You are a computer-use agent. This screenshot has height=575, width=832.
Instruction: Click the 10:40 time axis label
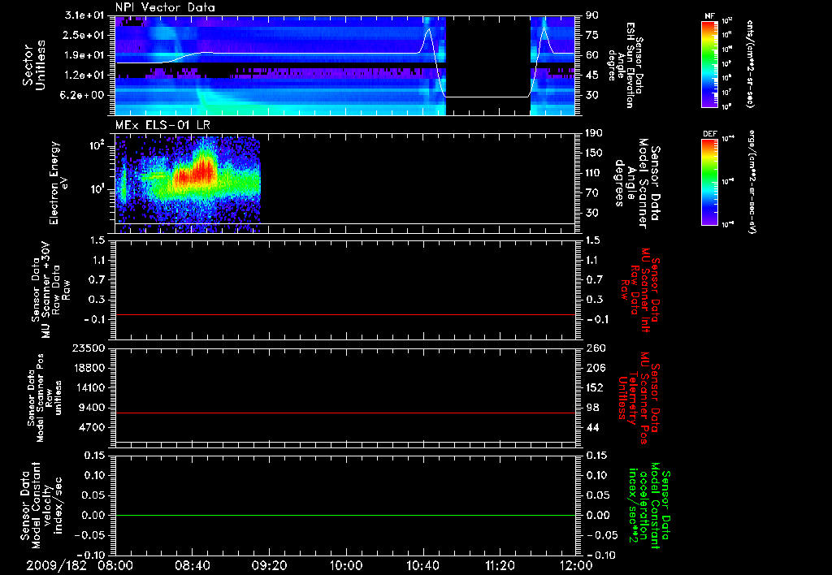tap(422, 565)
